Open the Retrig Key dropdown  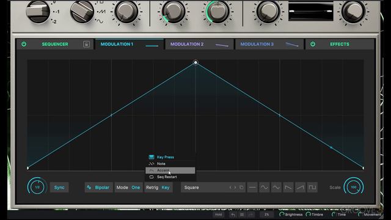click(x=158, y=188)
